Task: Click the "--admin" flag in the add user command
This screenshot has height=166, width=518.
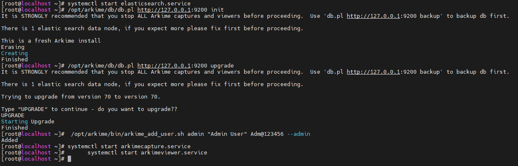Action: 299,134
